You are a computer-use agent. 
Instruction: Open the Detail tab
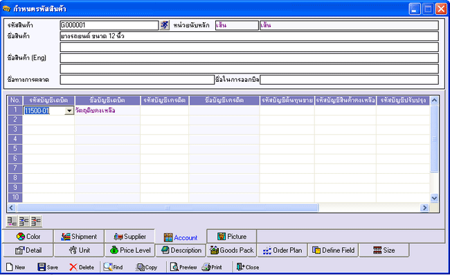coord(28,250)
